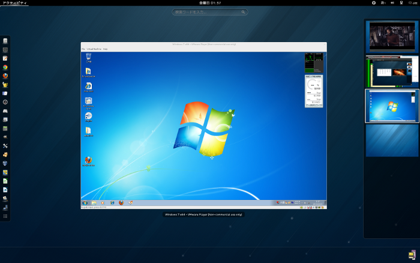Click the volume icon in top bar

tap(392, 3)
